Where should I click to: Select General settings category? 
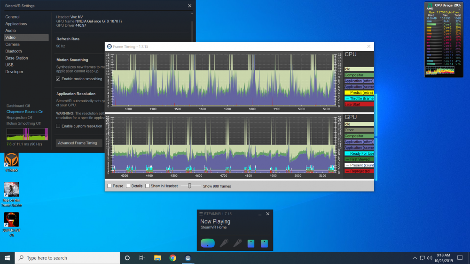pos(12,17)
